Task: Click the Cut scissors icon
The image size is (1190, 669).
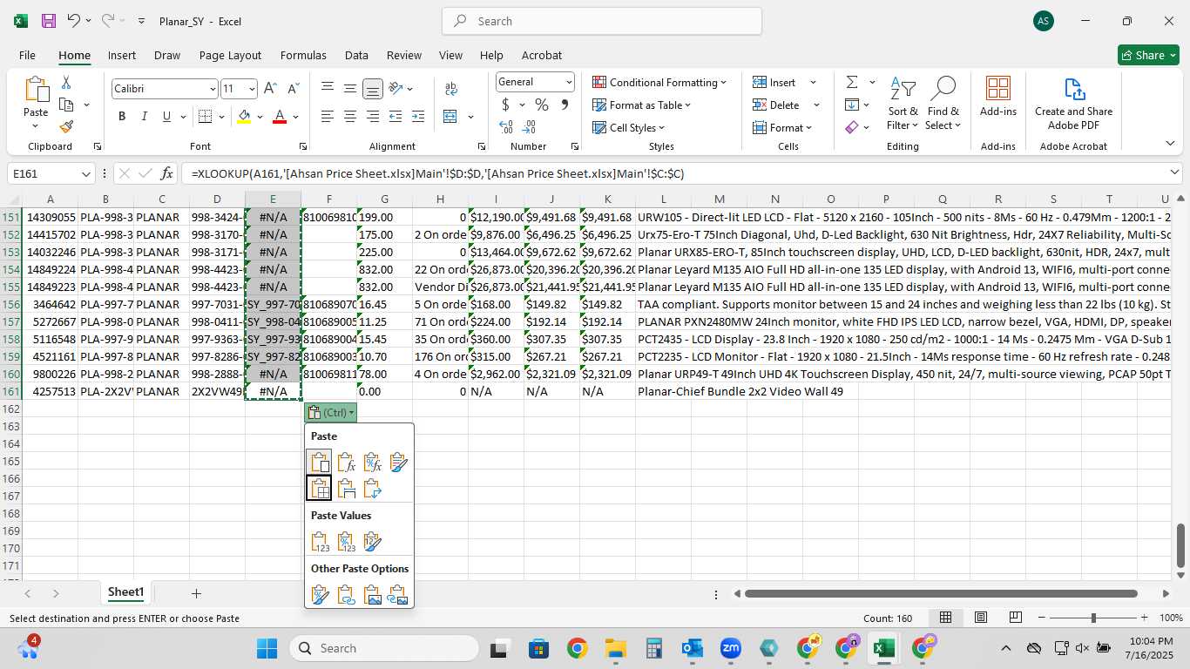Action: (x=66, y=83)
